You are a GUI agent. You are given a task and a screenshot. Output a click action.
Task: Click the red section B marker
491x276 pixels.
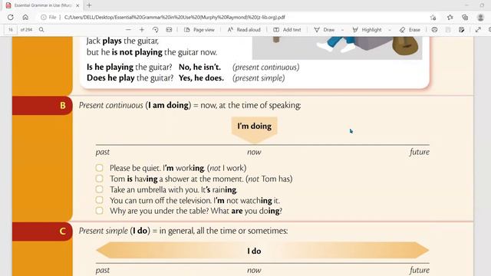42,106
